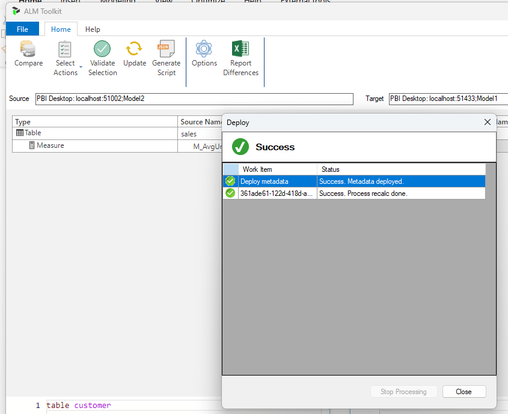Switch to the Help tab

tap(93, 29)
